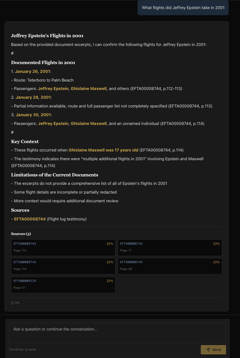Open source card EFTA00008744 Page 46
The image size is (240, 358).
click(x=170, y=266)
